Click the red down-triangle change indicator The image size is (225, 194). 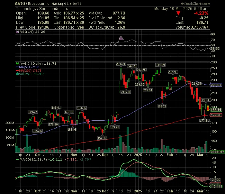point(178,13)
